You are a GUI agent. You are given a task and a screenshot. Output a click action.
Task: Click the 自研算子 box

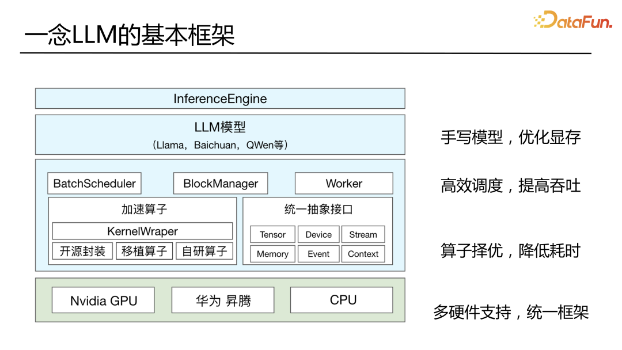pyautogui.click(x=204, y=251)
